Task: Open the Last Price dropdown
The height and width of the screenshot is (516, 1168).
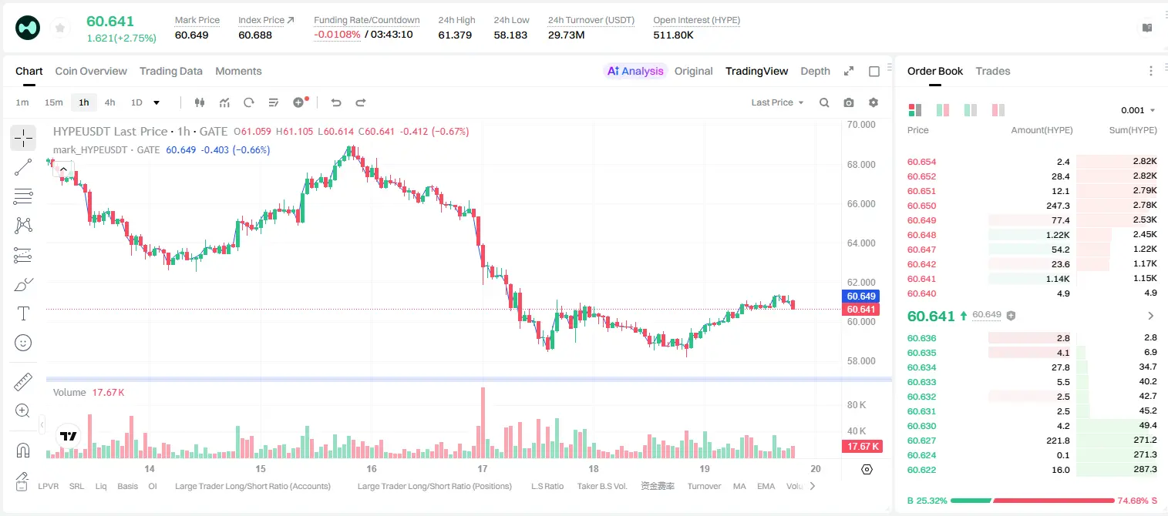Action: tap(777, 102)
